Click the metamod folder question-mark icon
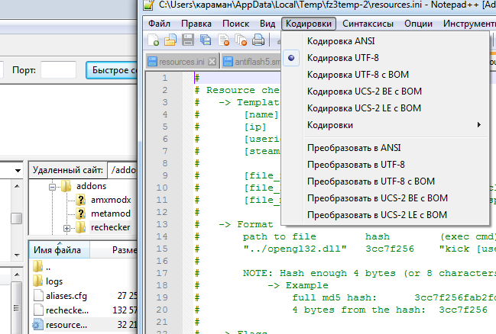The height and width of the screenshot is (334, 496). pos(81,214)
